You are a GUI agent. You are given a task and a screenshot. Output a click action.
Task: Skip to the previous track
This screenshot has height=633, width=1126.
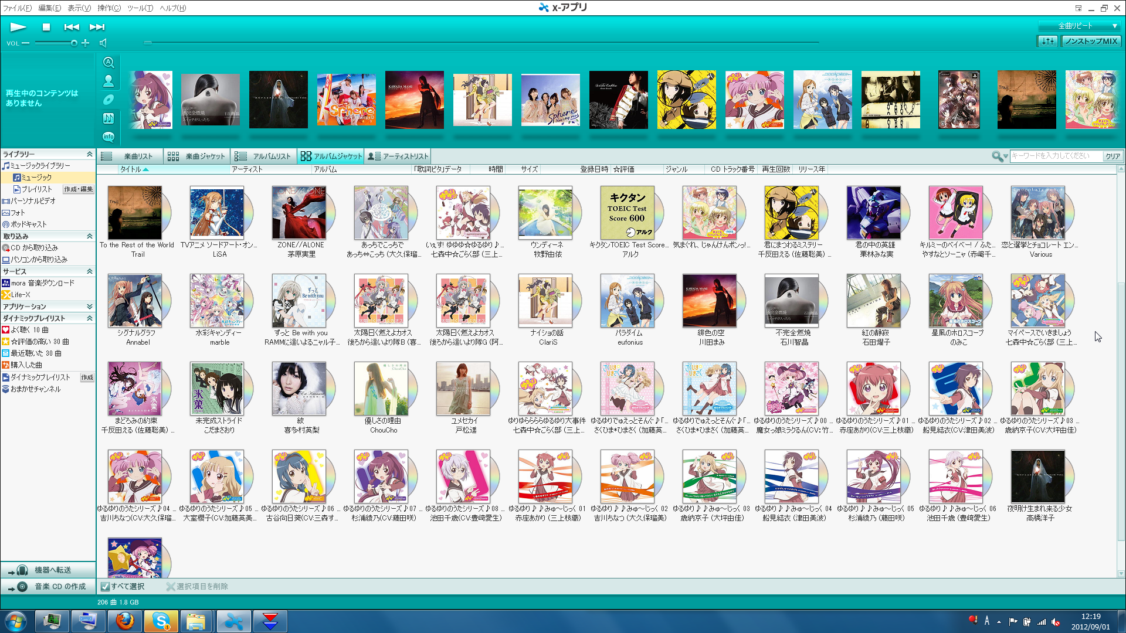(72, 27)
